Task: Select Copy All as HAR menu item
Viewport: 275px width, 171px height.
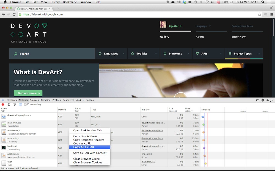Action: pyautogui.click(x=90, y=147)
